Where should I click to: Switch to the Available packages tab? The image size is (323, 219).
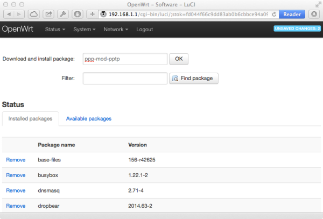pyautogui.click(x=89, y=118)
